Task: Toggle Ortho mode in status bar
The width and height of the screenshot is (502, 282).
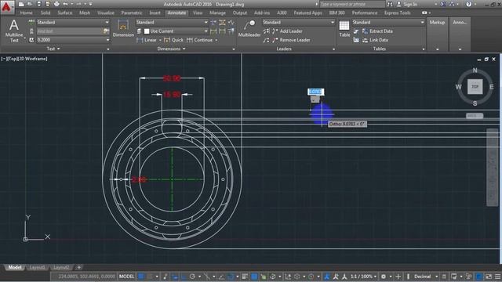Action: [x=184, y=277]
